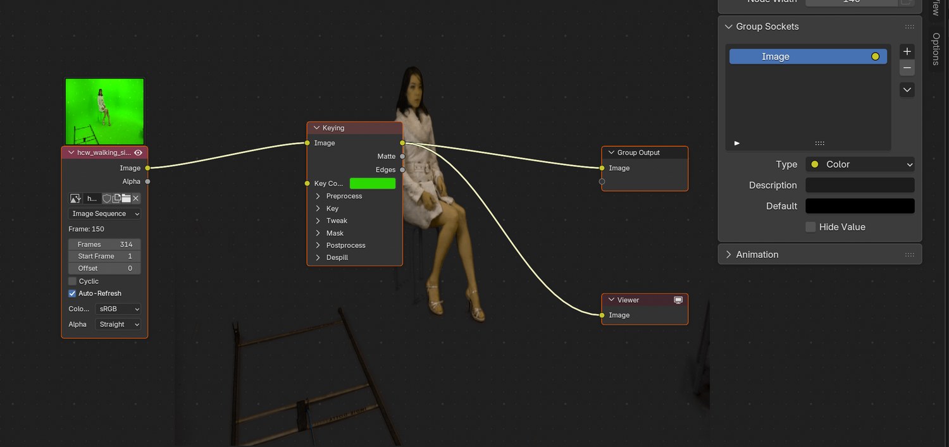Screen dimensions: 949x447
Task: Expand the Animation panel
Action: point(729,255)
